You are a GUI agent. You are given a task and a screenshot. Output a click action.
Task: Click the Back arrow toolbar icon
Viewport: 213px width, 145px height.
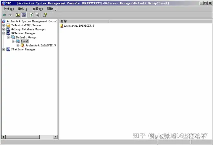[x=4, y=15]
